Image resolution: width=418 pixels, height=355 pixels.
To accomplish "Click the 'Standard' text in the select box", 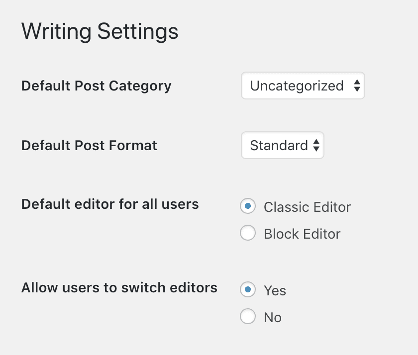I will (279, 146).
